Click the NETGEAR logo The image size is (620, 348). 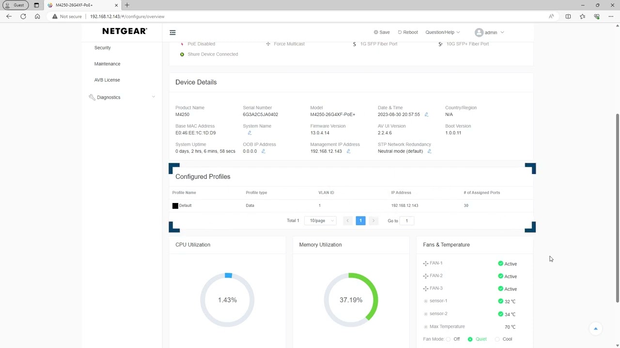coord(124,31)
